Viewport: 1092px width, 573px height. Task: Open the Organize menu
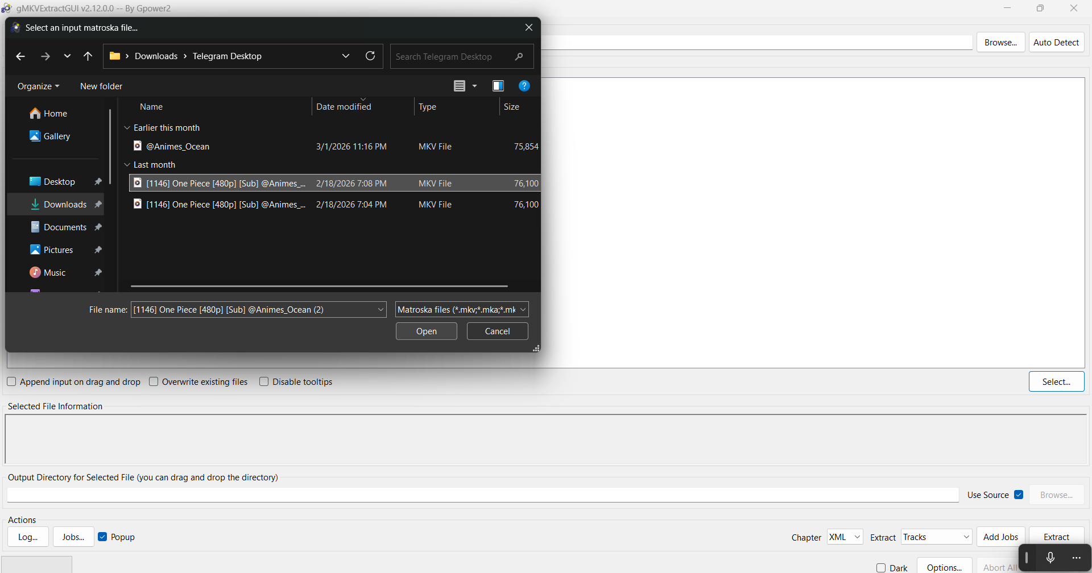[38, 86]
